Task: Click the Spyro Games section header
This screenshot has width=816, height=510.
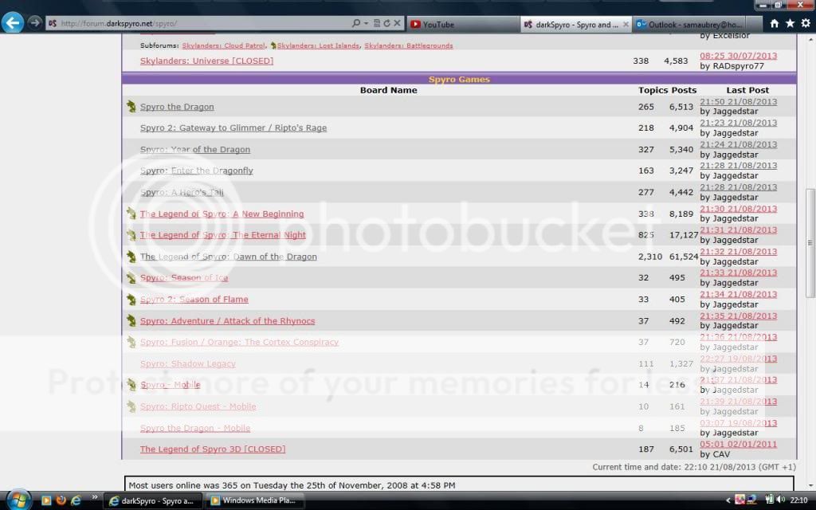Action: 459,79
